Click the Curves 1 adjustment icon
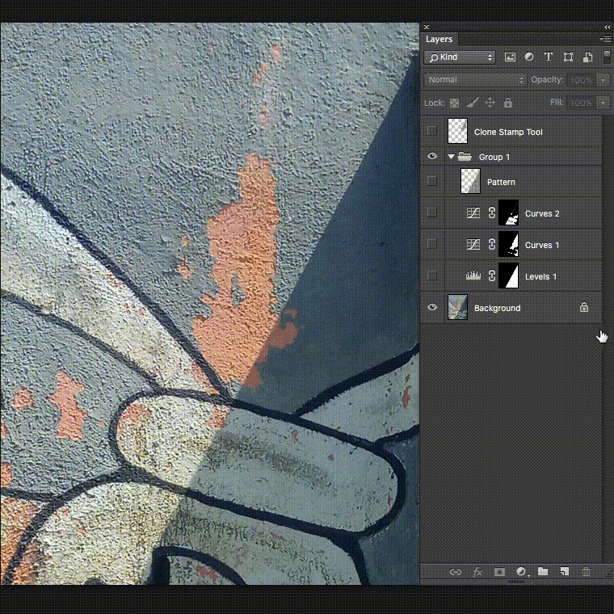The width and height of the screenshot is (614, 614). click(x=473, y=244)
